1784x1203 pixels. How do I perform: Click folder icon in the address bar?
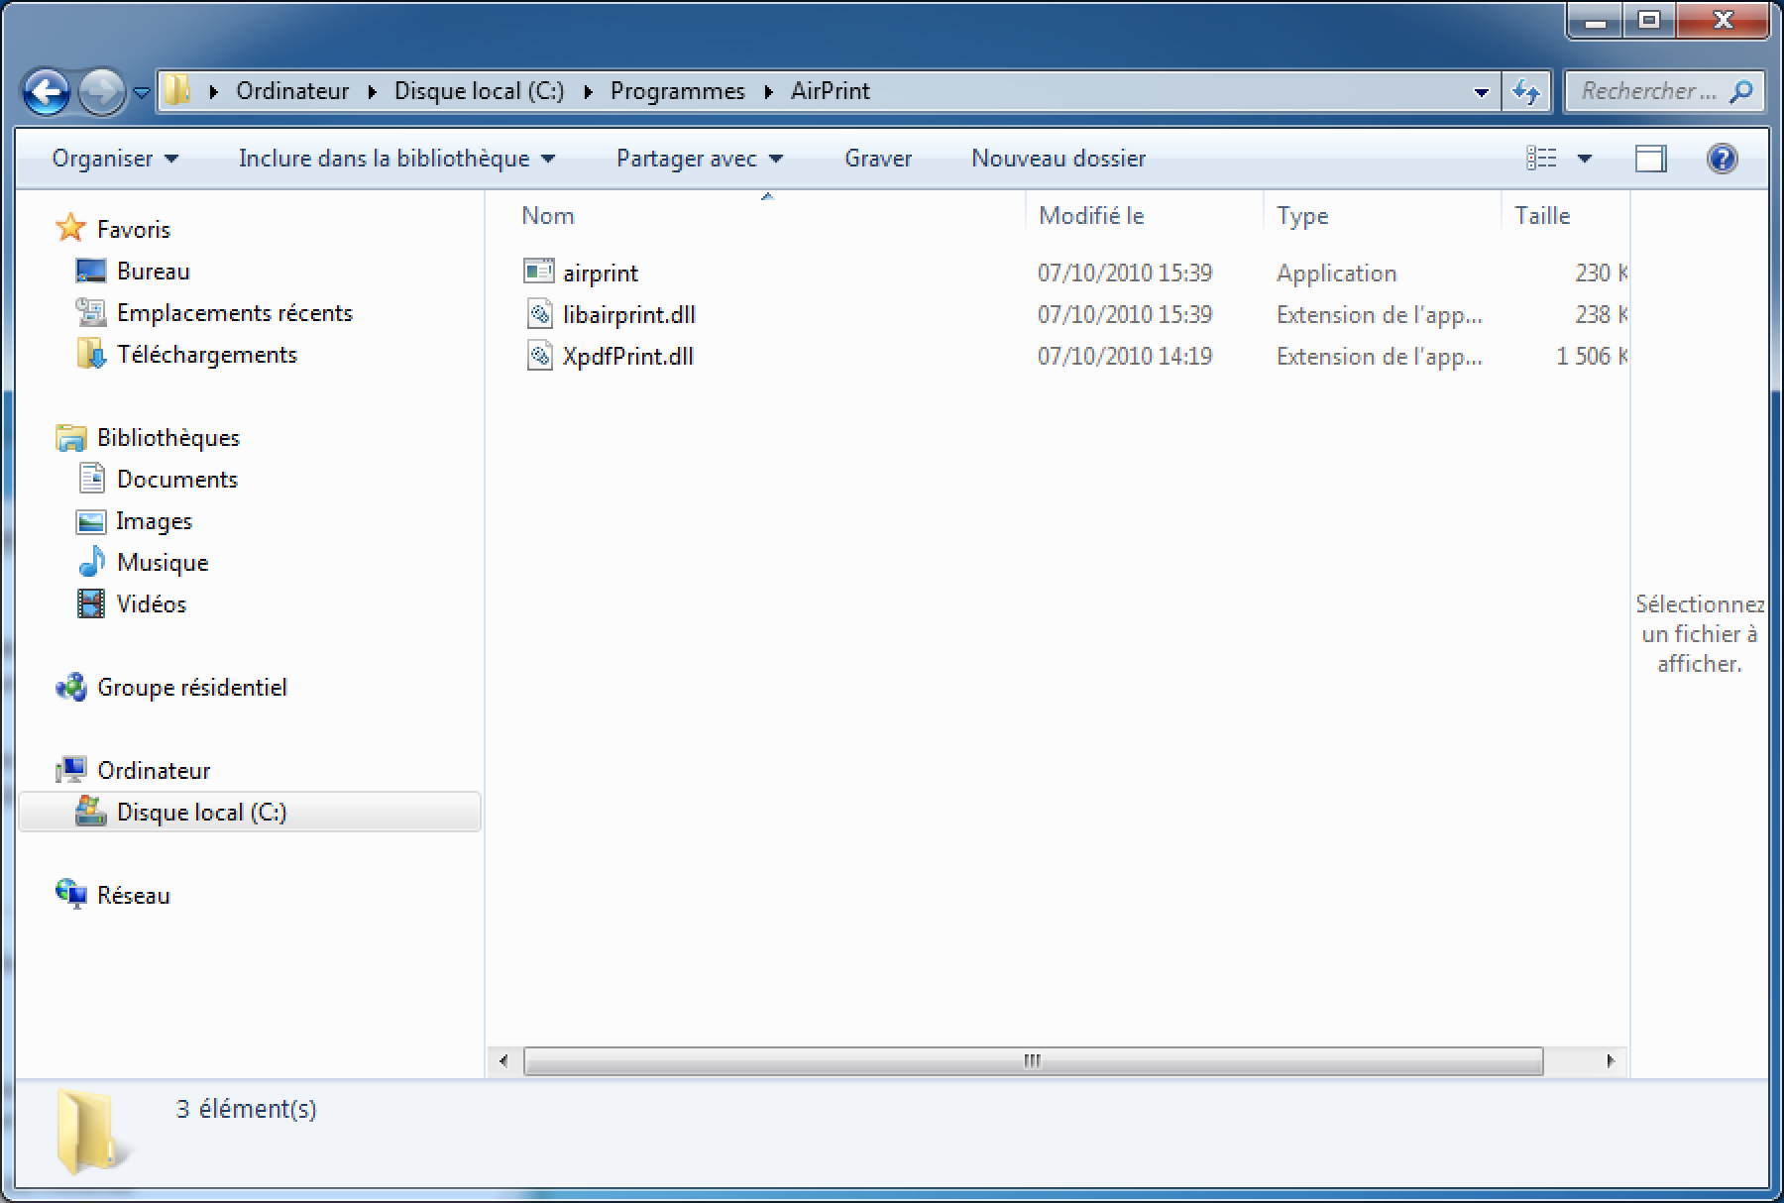[x=177, y=90]
